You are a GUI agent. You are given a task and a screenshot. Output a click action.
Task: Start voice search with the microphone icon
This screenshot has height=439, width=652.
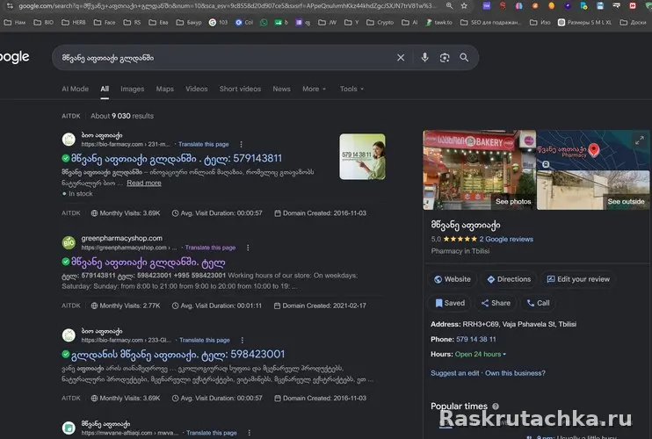point(424,57)
